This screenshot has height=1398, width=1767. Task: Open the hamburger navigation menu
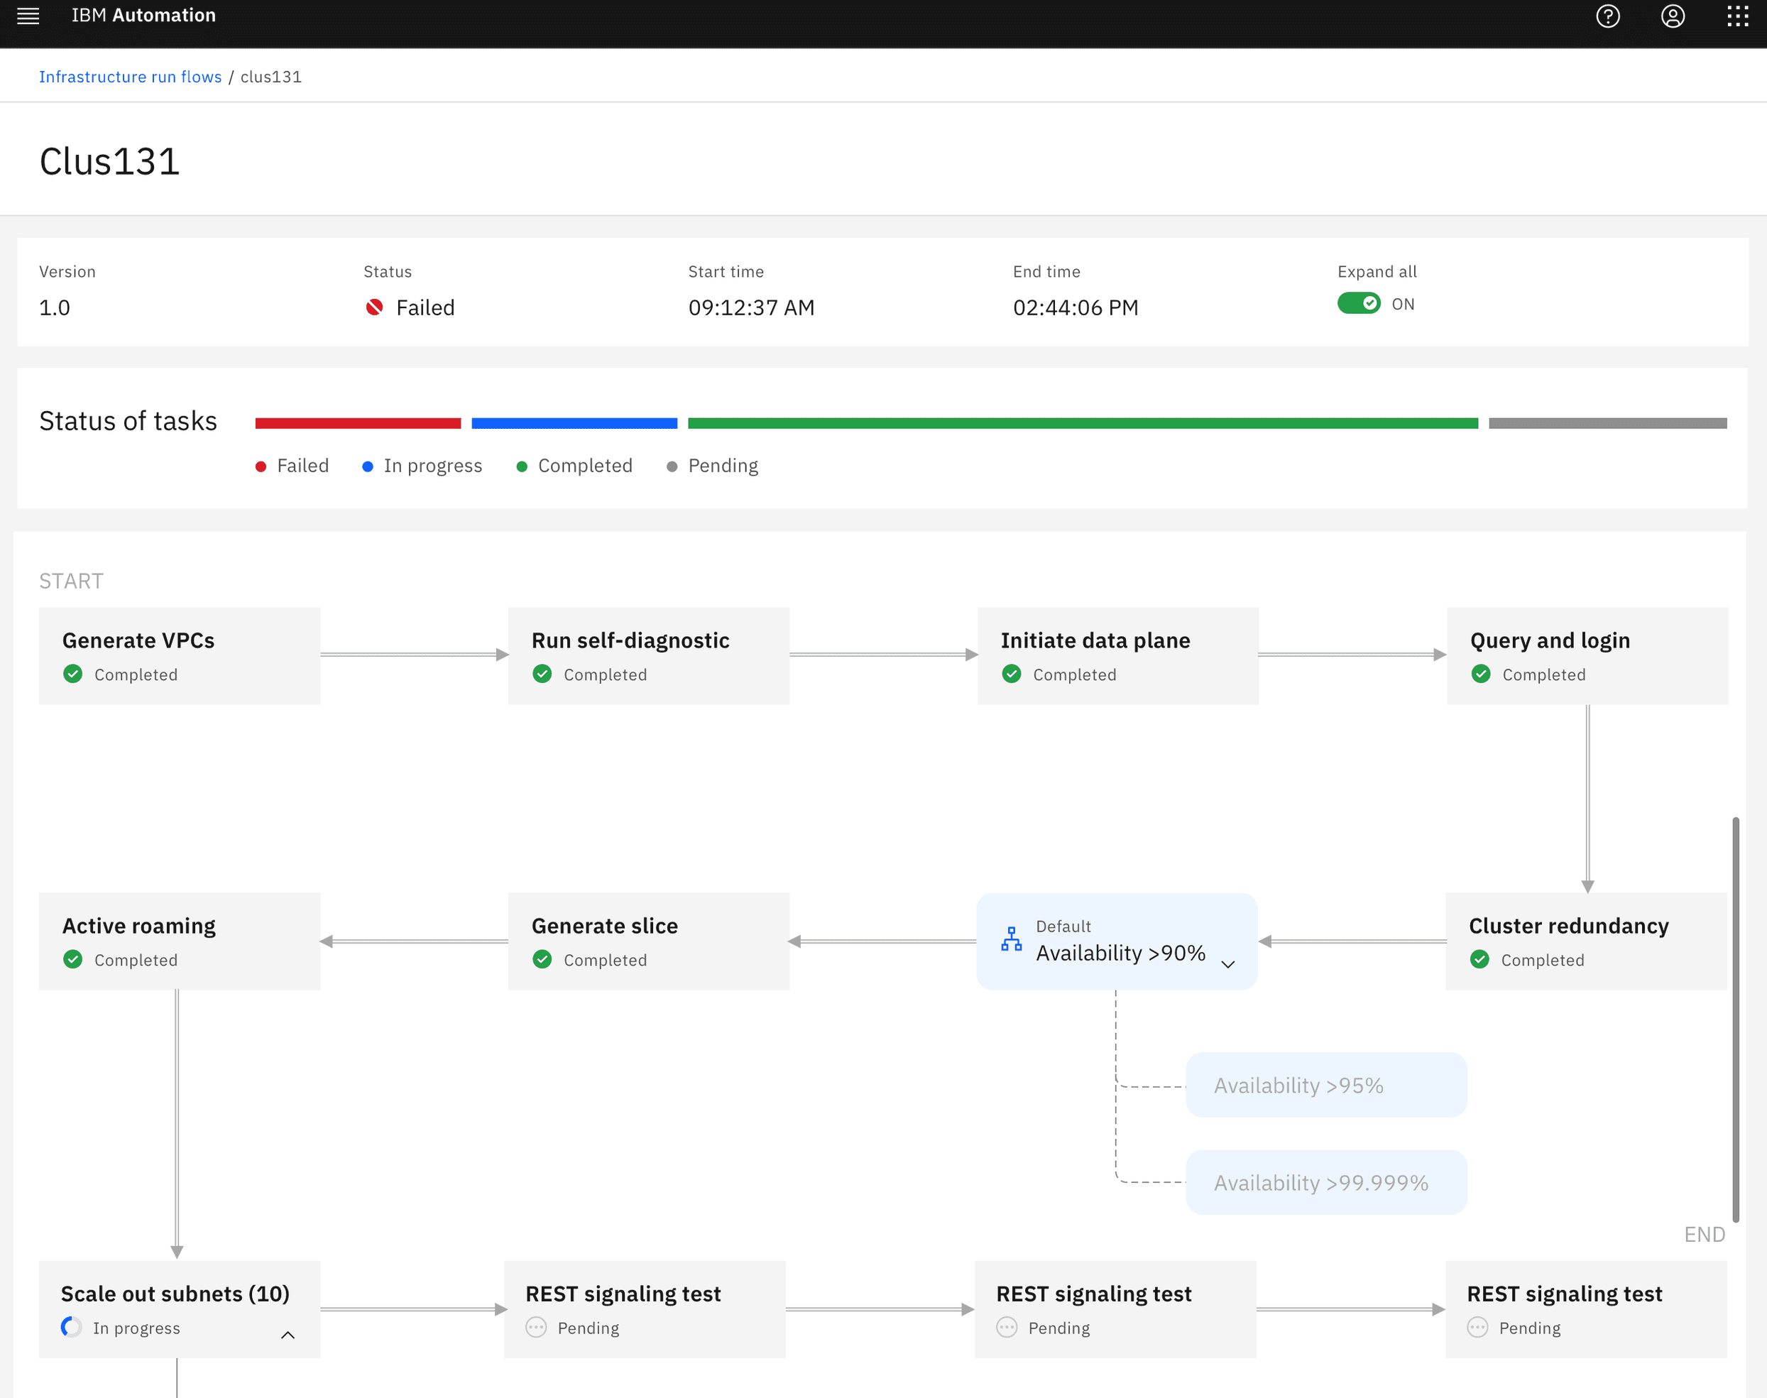28,16
